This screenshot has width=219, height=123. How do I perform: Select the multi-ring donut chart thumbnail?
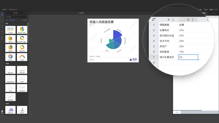coord(11,57)
